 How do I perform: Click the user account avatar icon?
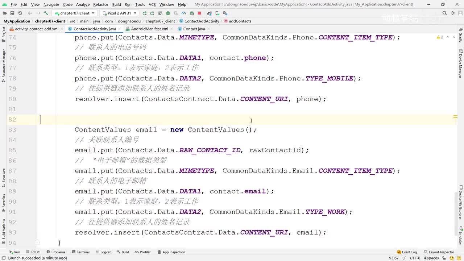tap(460, 13)
